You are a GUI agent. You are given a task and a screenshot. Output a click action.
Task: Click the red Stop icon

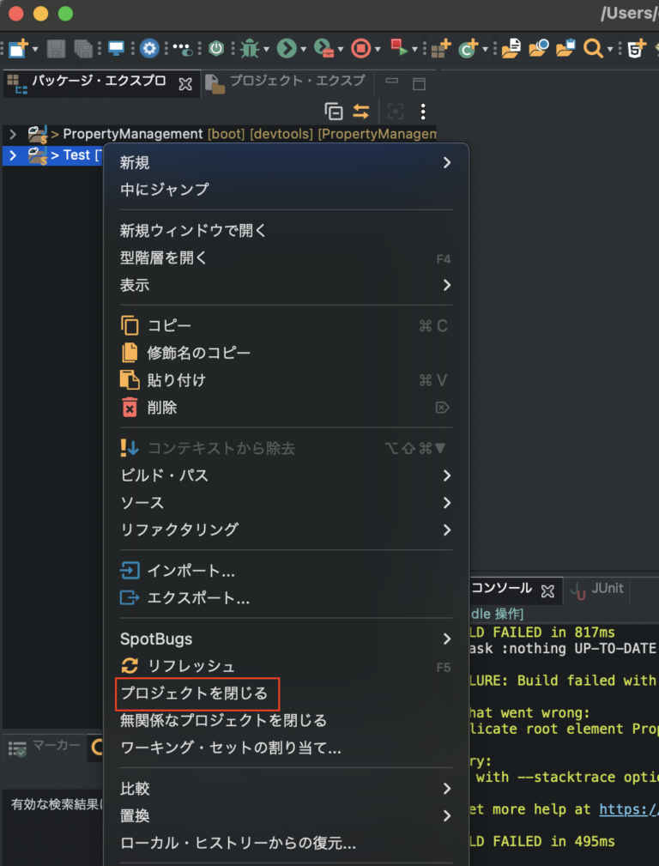360,49
